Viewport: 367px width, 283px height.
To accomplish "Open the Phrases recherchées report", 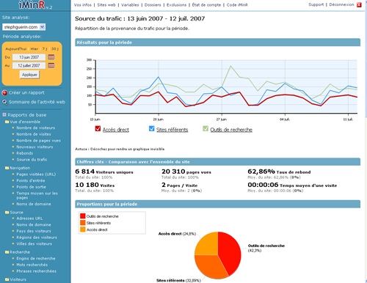I will [37, 271].
